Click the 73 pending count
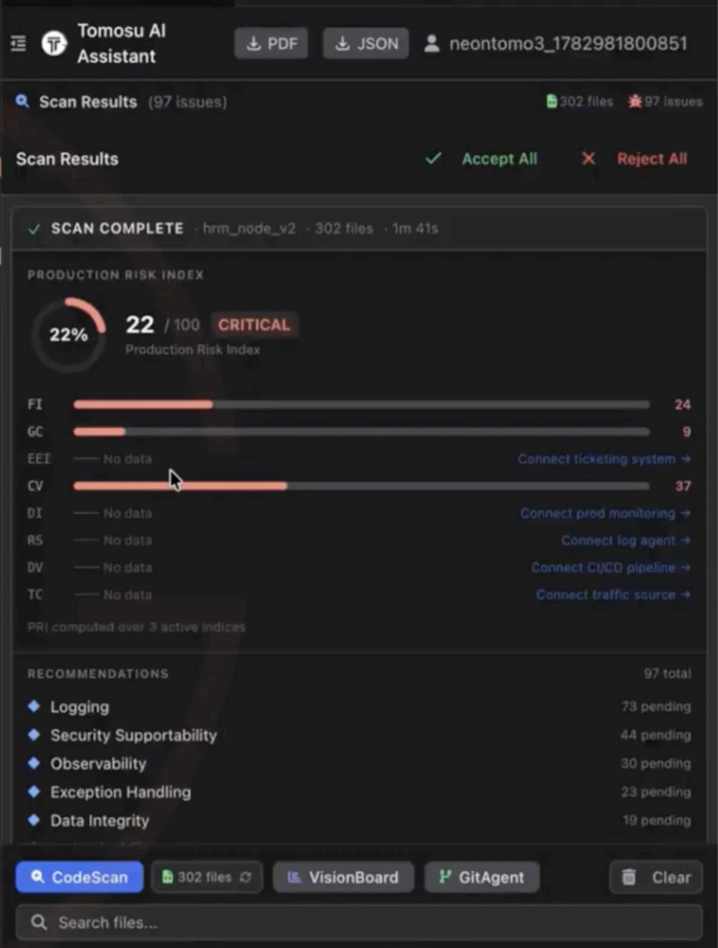 [656, 706]
